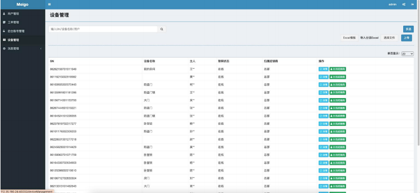Assign dealer for the row owned by 何**
Viewport: 420px width, 193px height.
338,84
